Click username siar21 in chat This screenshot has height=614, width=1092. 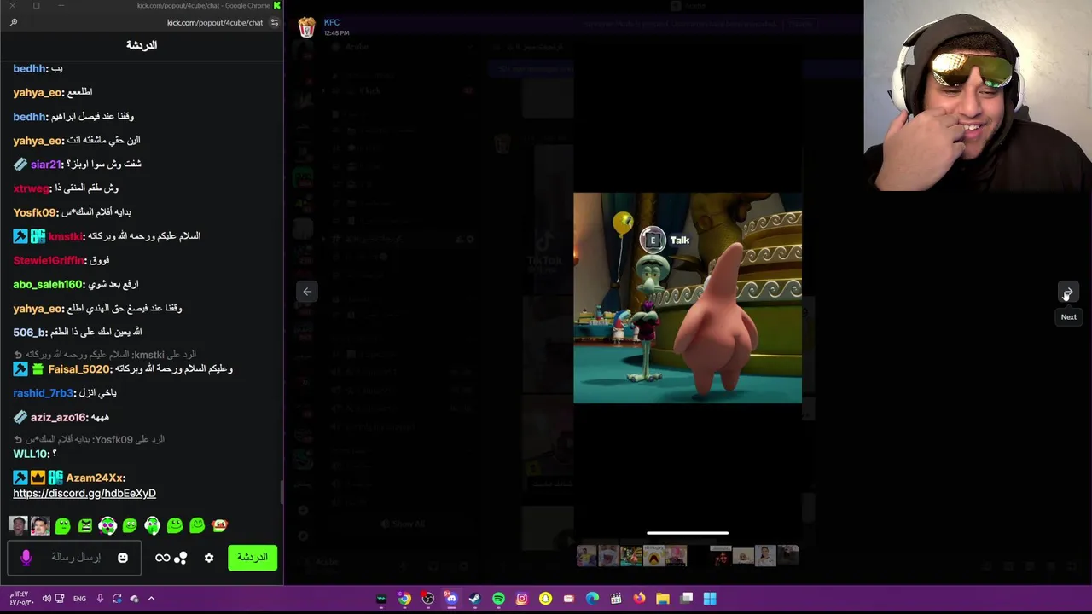click(x=46, y=165)
